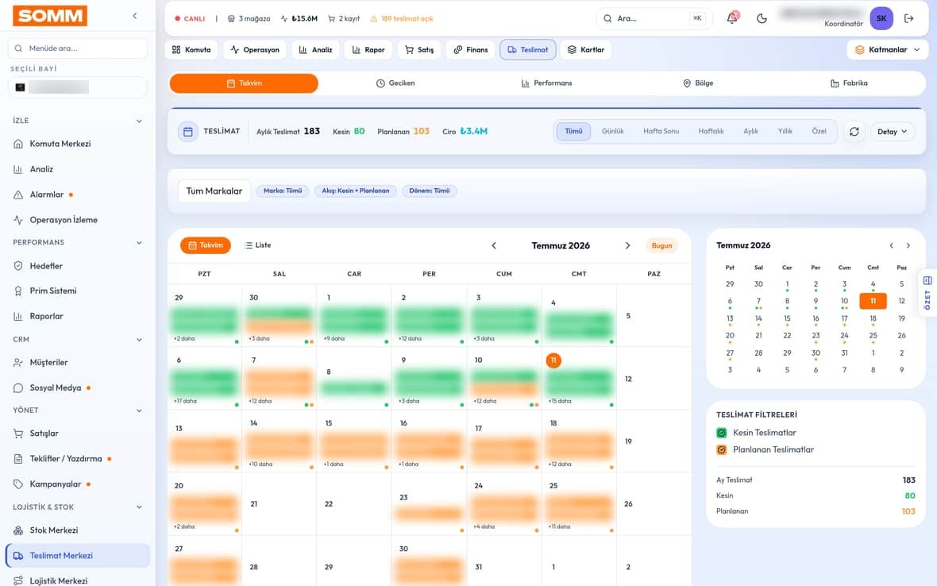Switch to the Geciken tab
The image size is (937, 586).
coord(395,83)
